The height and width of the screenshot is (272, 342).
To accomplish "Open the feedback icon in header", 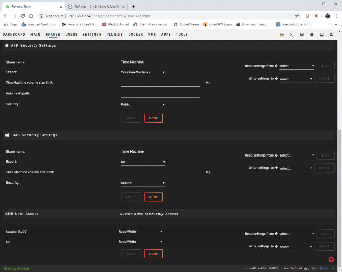I will pos(302,35).
